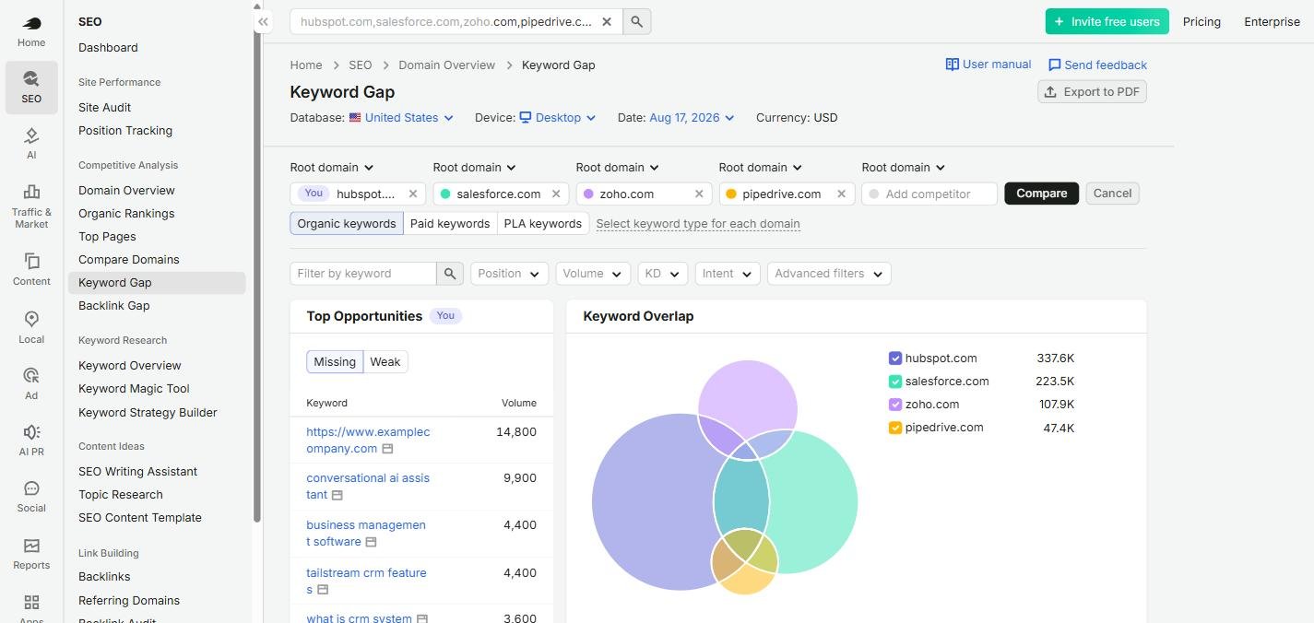
Task: Click Invite free users button
Action: point(1107,21)
